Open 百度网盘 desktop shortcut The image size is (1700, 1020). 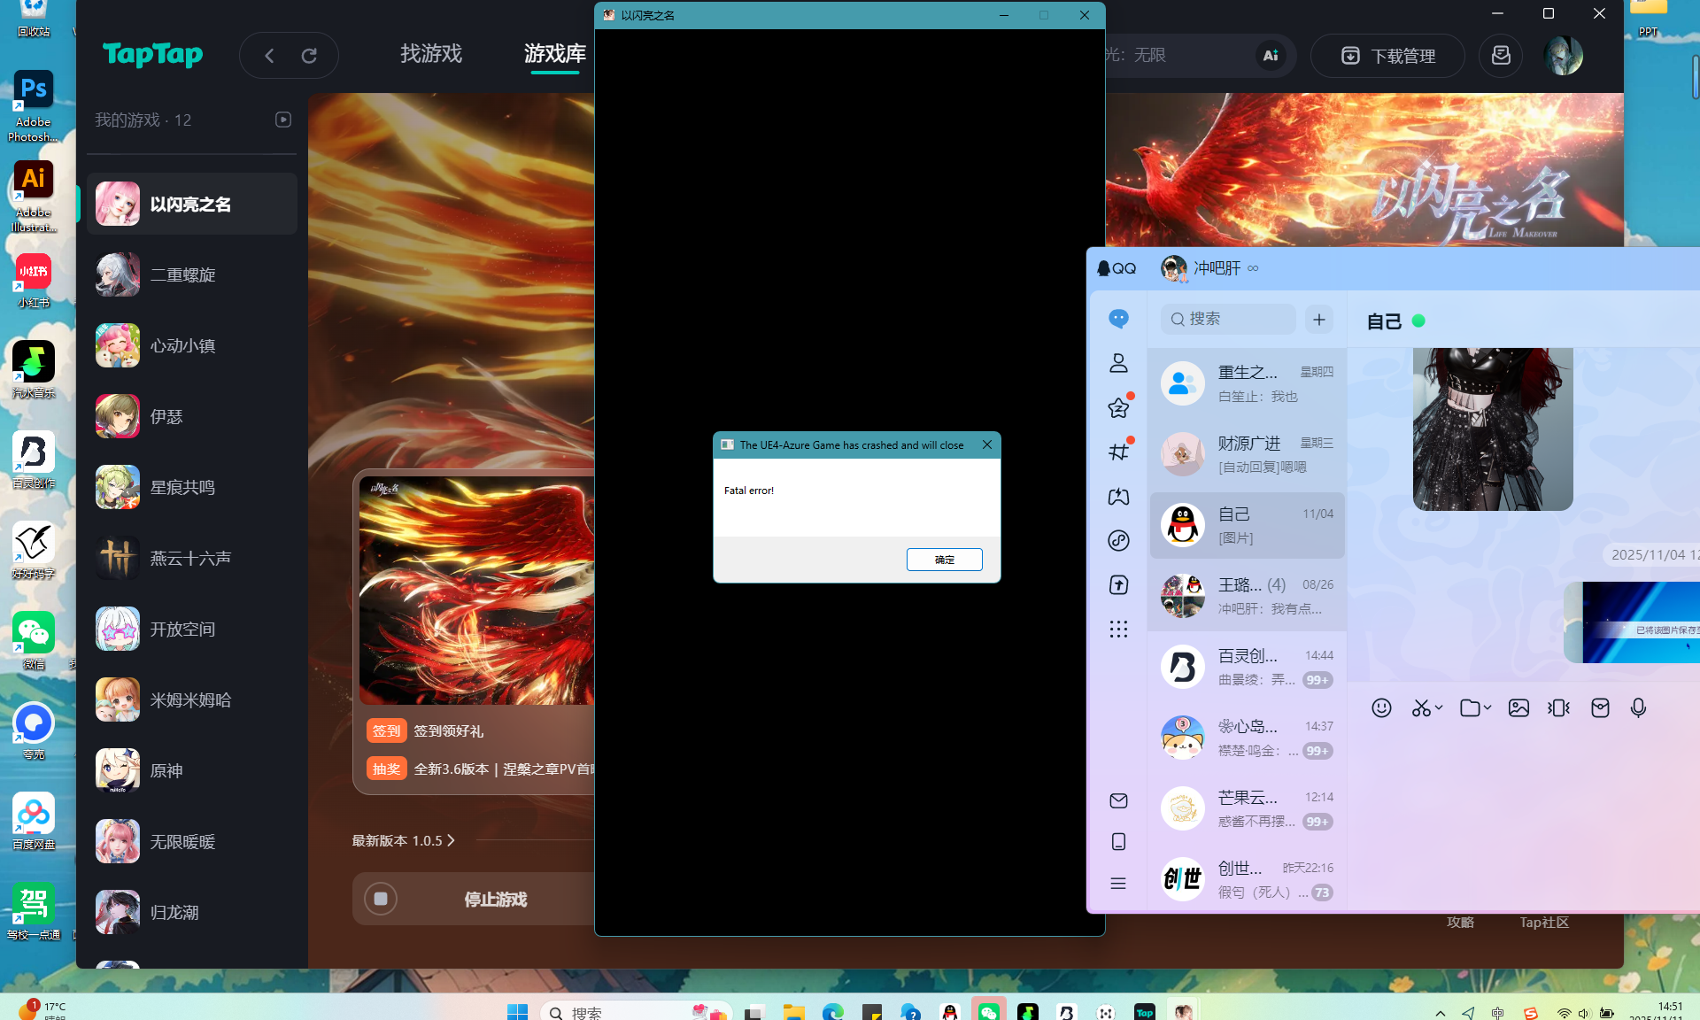pos(34,821)
